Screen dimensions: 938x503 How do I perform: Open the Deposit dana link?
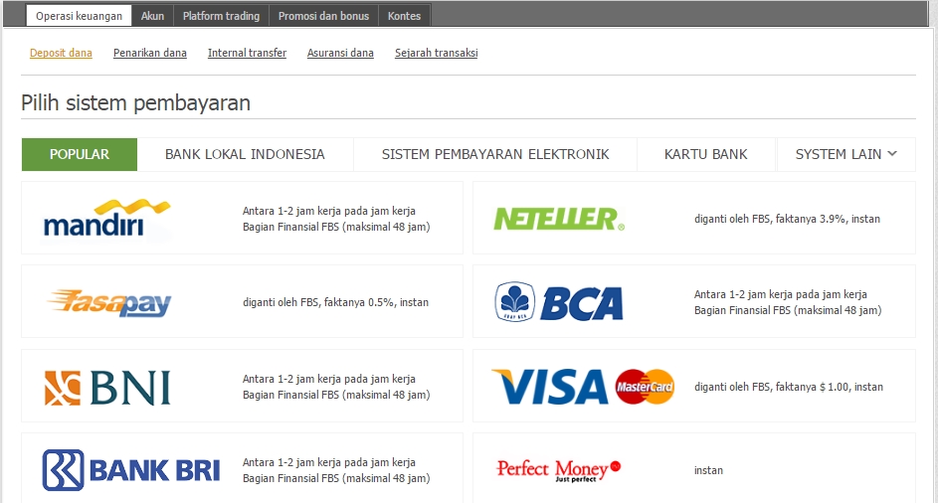click(x=61, y=53)
